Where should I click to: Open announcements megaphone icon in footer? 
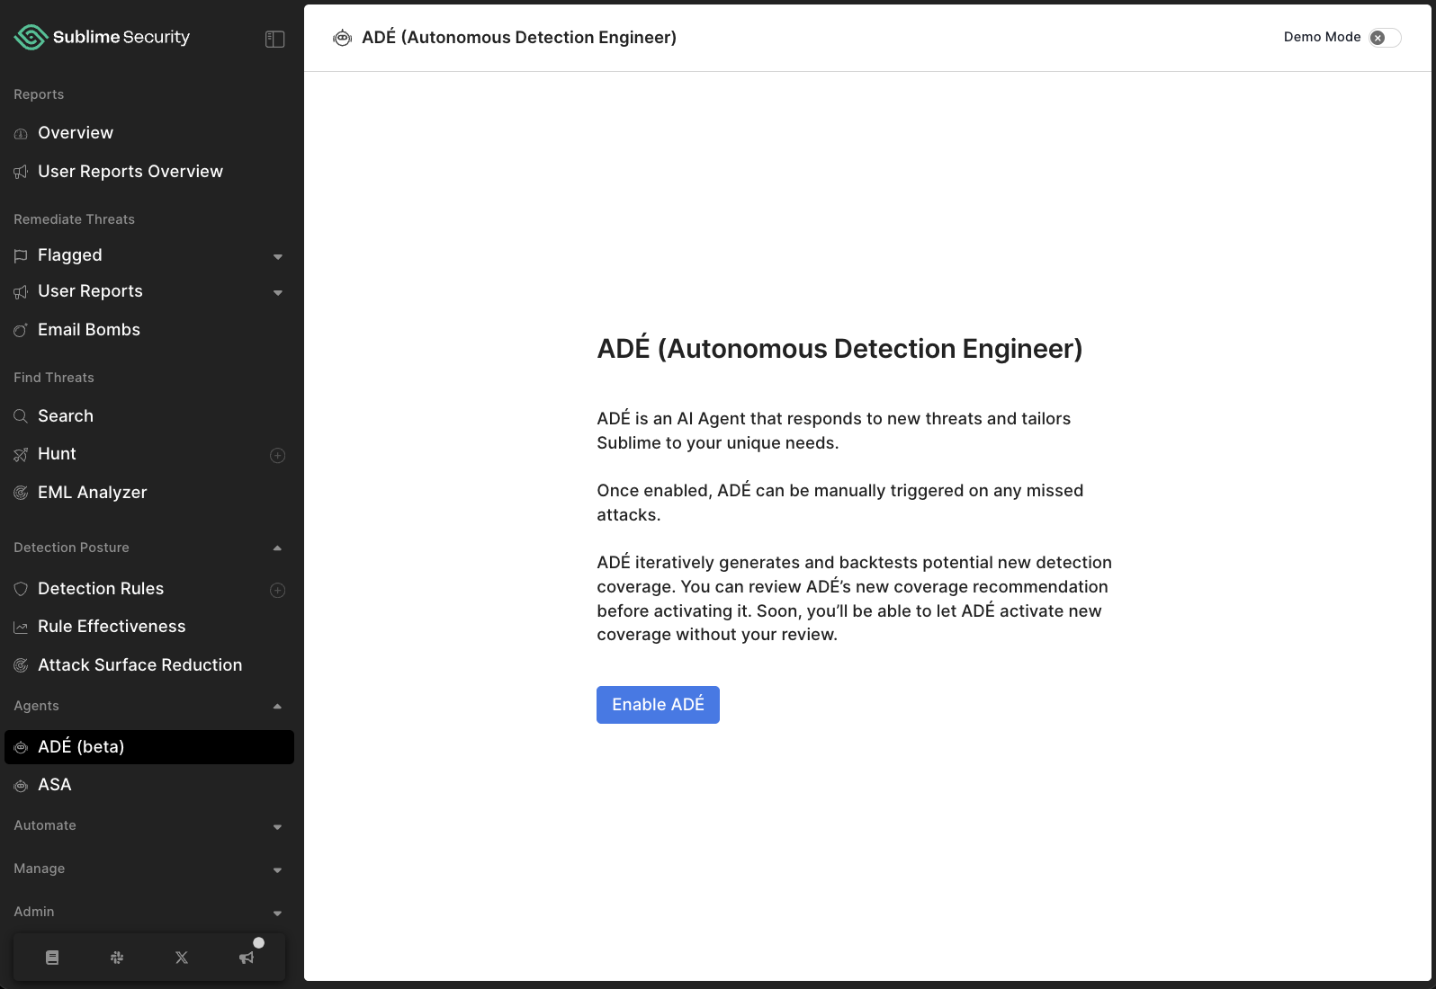(x=247, y=958)
